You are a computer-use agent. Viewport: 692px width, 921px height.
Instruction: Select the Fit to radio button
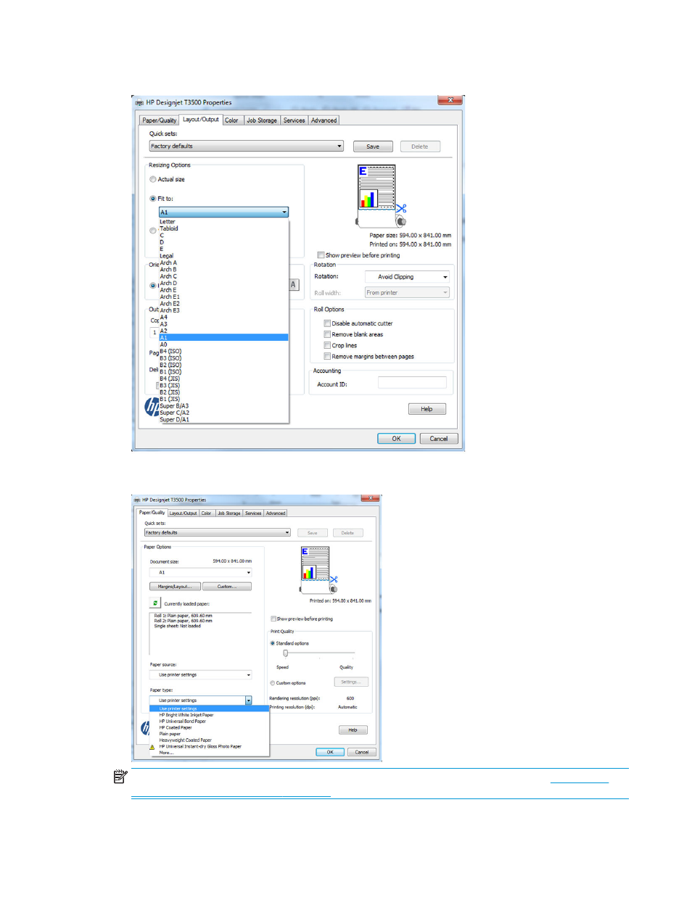point(153,199)
